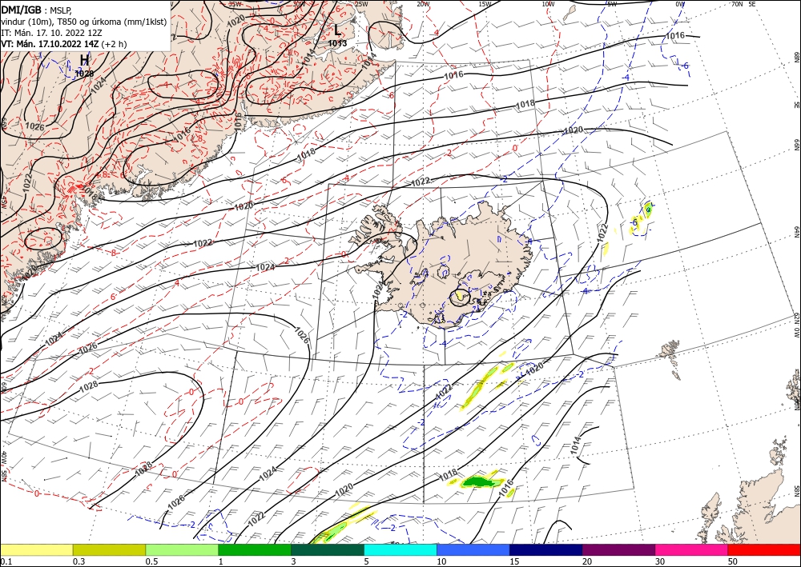Screen dimensions: 801x567
Task: Click the '35W' longitude label
Action: point(235,3)
